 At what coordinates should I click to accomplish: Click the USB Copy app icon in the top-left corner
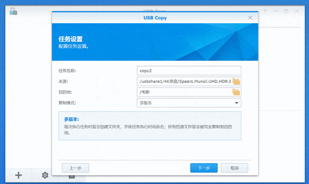[14, 11]
